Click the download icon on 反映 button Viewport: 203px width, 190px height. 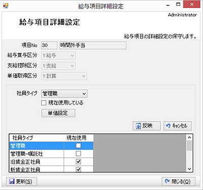click(x=138, y=126)
